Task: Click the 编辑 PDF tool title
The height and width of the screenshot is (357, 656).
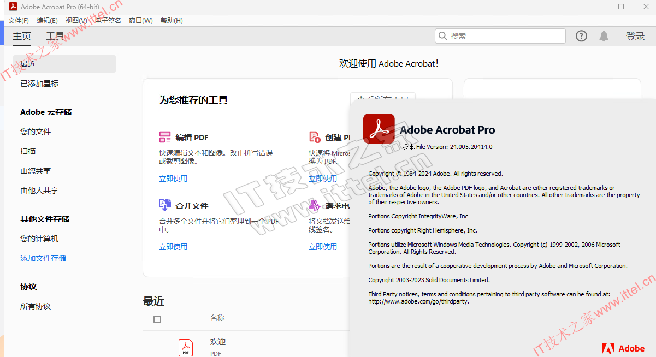Action: click(x=192, y=138)
